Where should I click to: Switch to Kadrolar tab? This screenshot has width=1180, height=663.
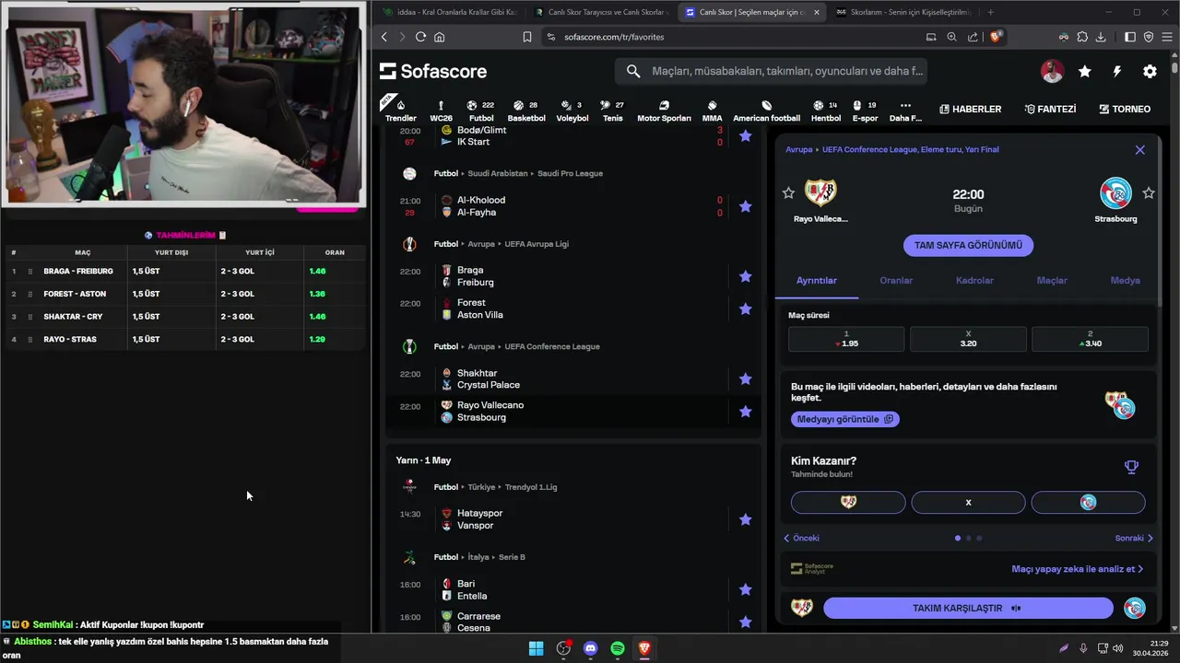[974, 280]
